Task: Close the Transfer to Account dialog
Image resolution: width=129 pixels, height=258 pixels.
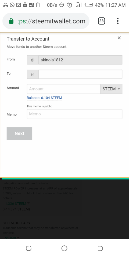Action: (119, 38)
